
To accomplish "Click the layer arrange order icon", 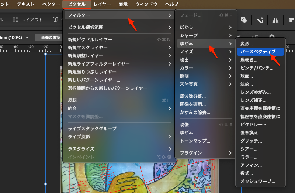I will pos(259,20).
